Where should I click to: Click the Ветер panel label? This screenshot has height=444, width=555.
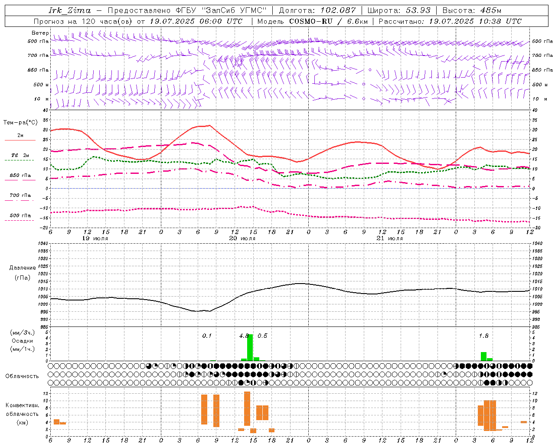click(x=40, y=33)
